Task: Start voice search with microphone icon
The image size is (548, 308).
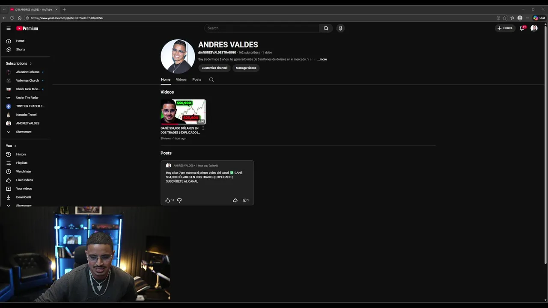Action: [340, 28]
